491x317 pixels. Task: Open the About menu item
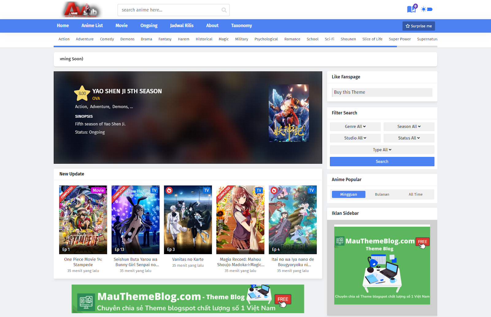pos(212,26)
